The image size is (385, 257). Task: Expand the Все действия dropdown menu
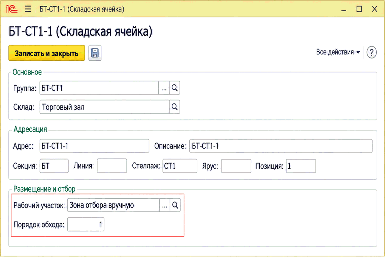point(338,52)
